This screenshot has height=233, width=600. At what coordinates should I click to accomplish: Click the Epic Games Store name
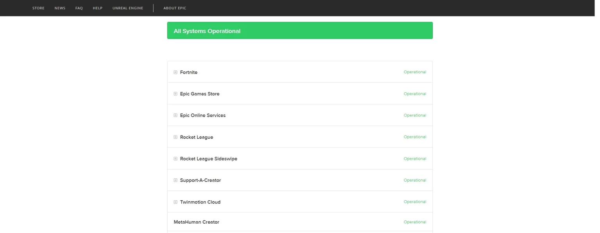click(200, 94)
